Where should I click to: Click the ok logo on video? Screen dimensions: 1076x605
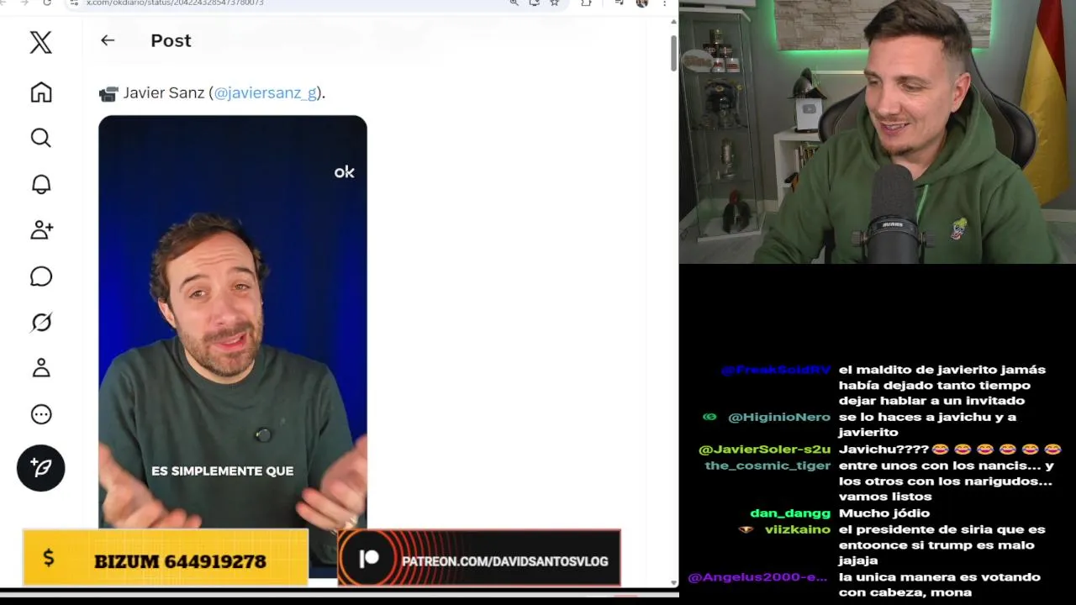[344, 172]
